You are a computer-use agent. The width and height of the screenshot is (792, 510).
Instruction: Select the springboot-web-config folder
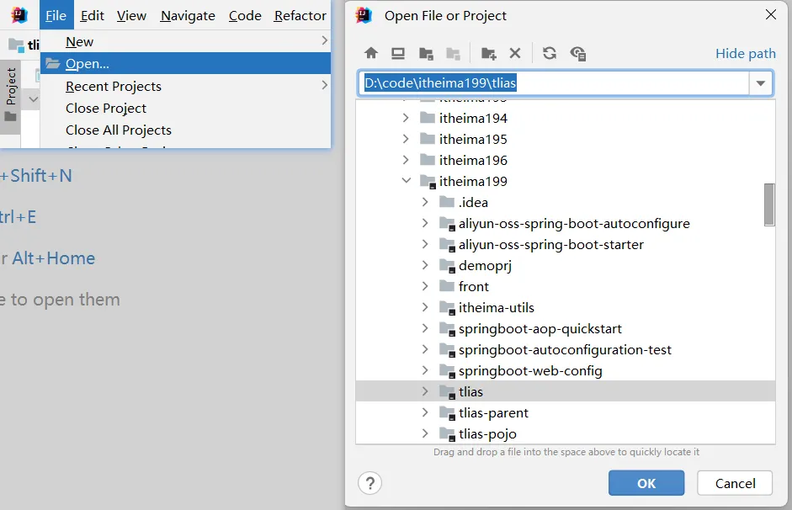[x=530, y=370]
